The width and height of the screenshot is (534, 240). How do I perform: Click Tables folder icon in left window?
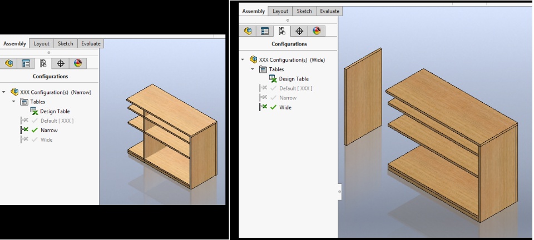(24, 102)
